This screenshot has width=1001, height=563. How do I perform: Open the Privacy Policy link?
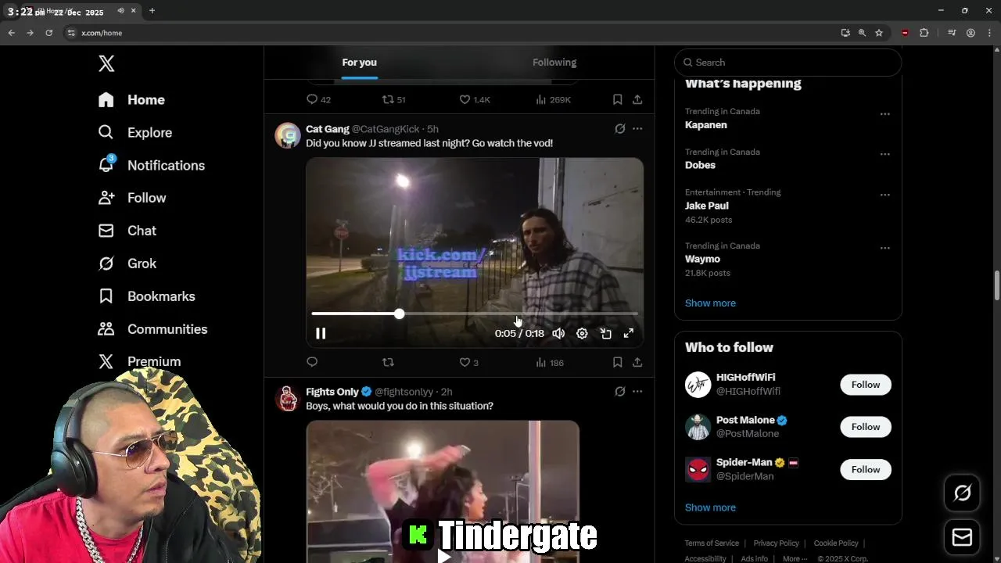tap(776, 543)
